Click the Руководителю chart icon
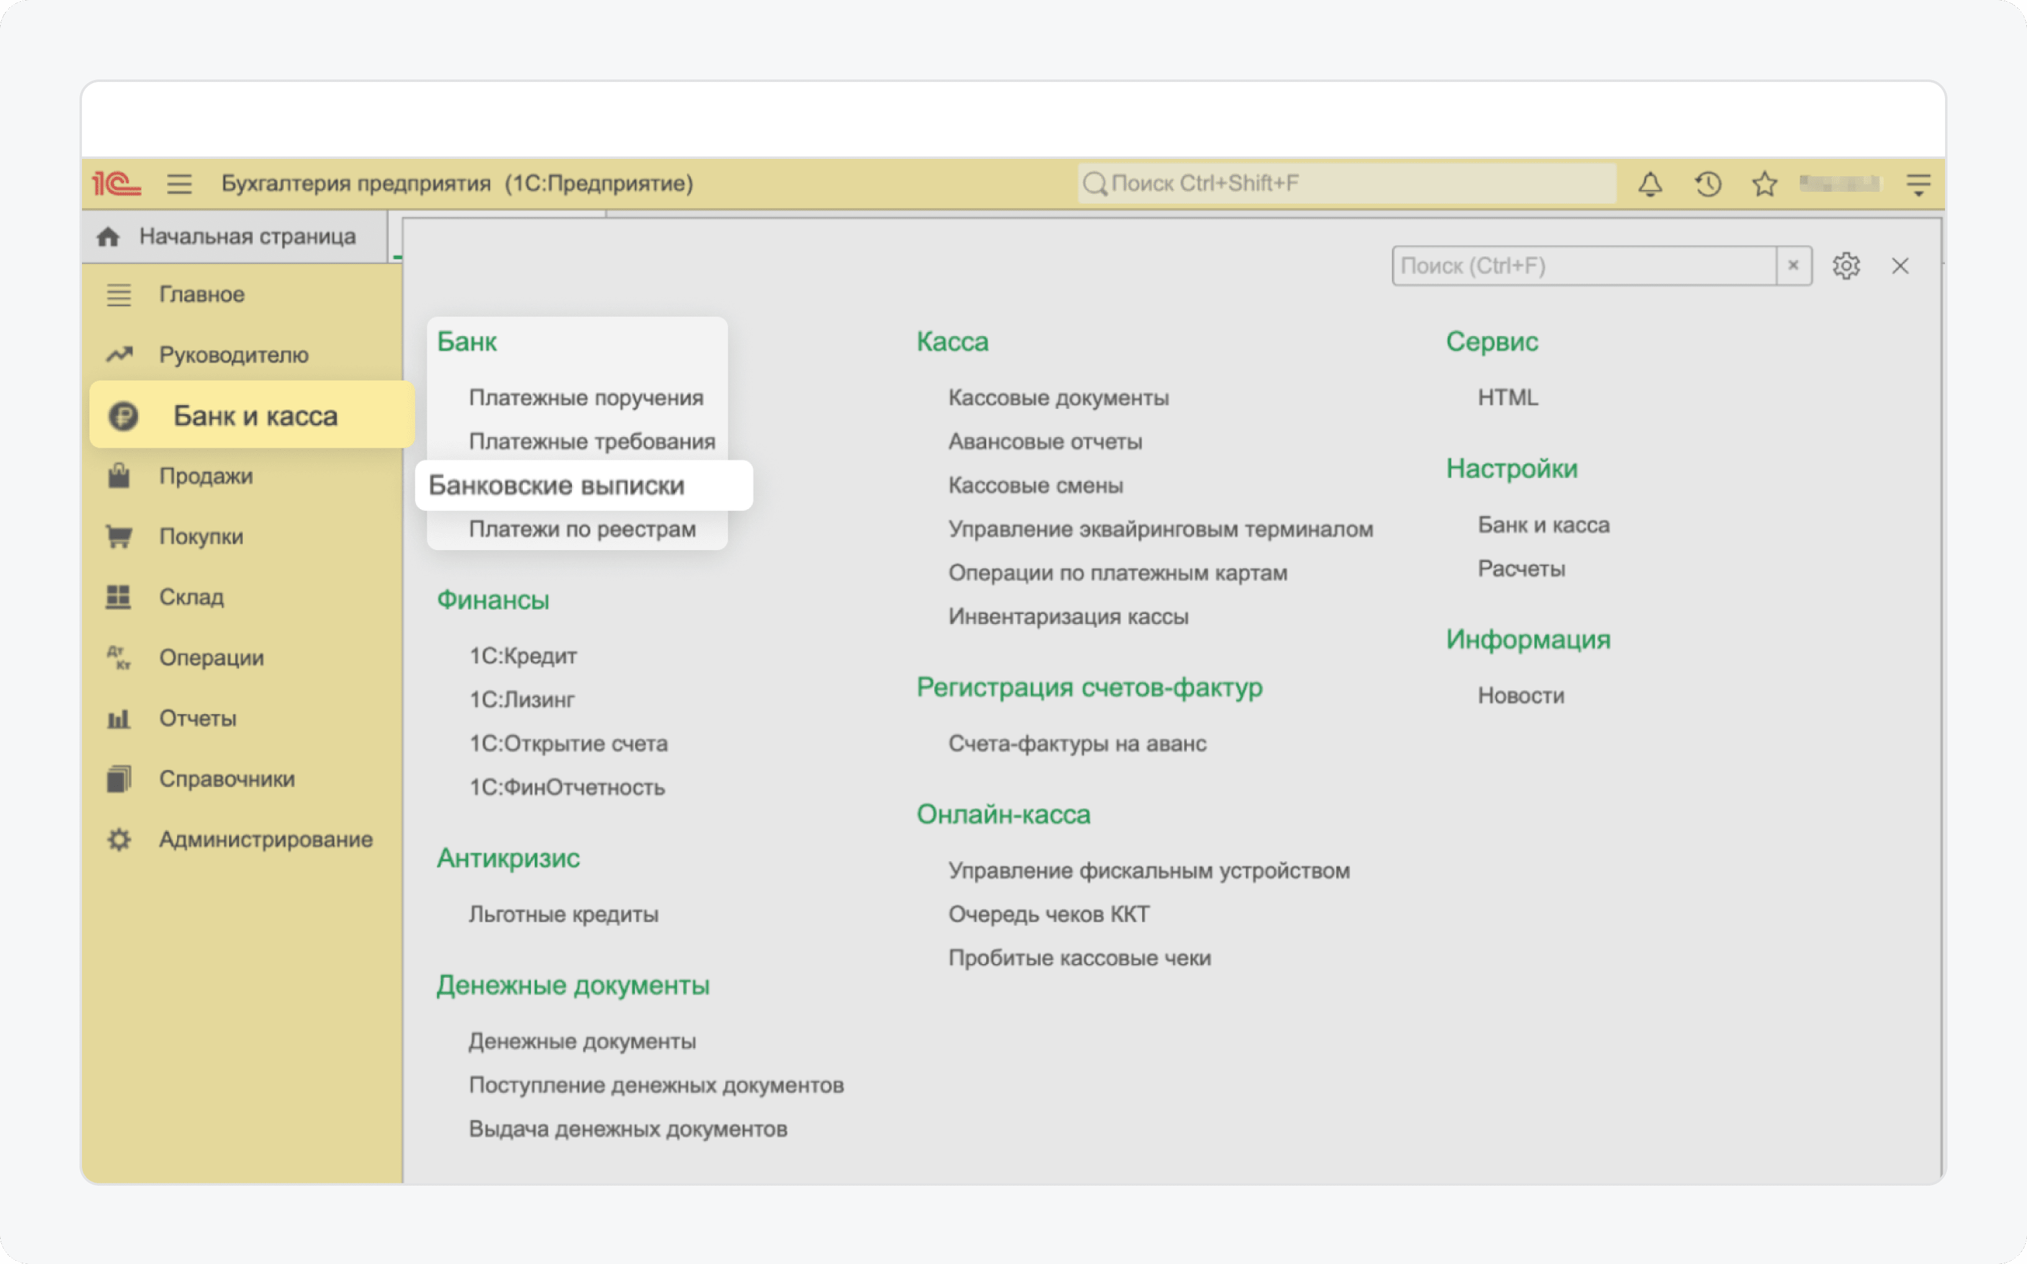 [119, 354]
